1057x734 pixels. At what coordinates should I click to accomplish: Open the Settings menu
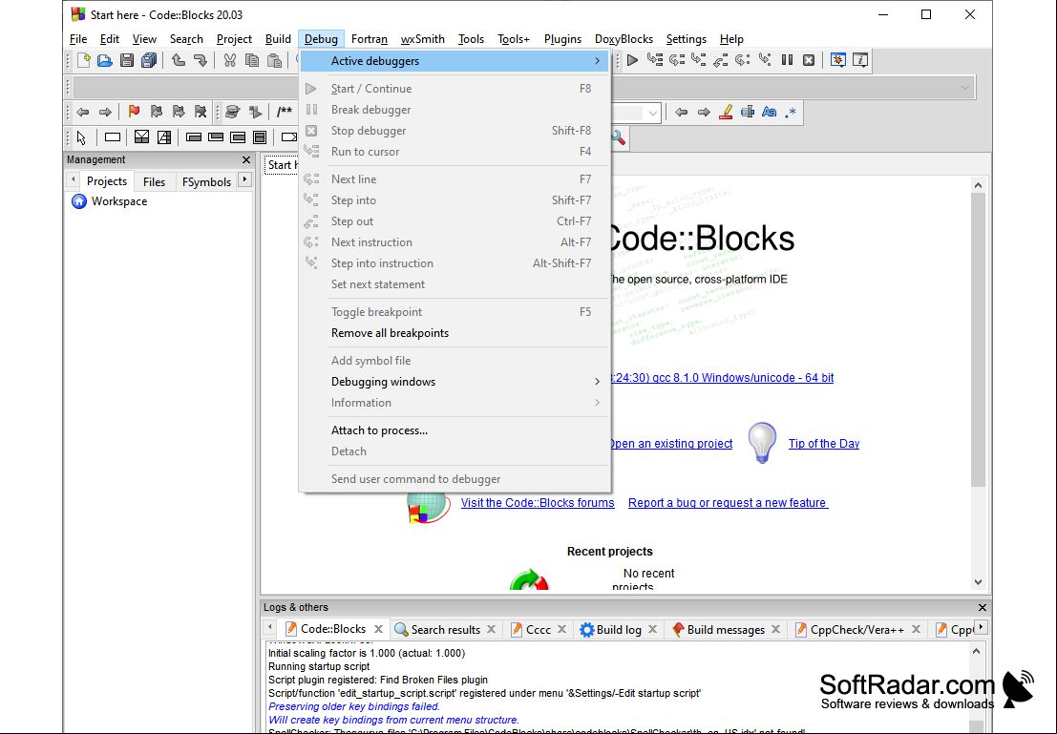(x=687, y=39)
